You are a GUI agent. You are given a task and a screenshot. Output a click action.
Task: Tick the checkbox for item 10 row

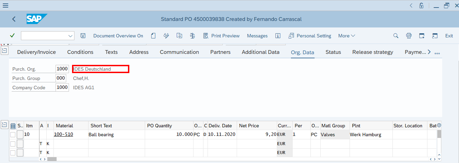13,135
